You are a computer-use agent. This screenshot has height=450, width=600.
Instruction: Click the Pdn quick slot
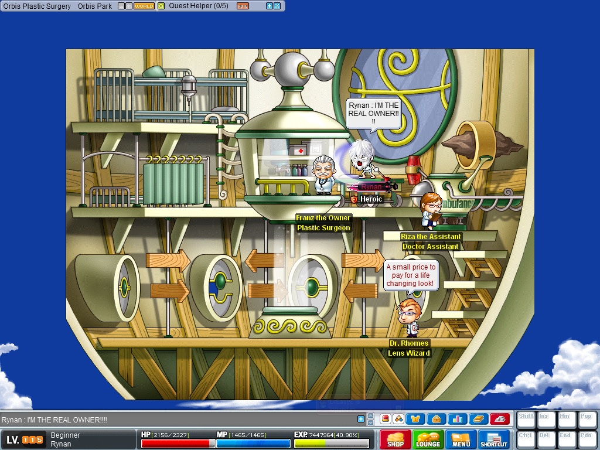(x=587, y=440)
